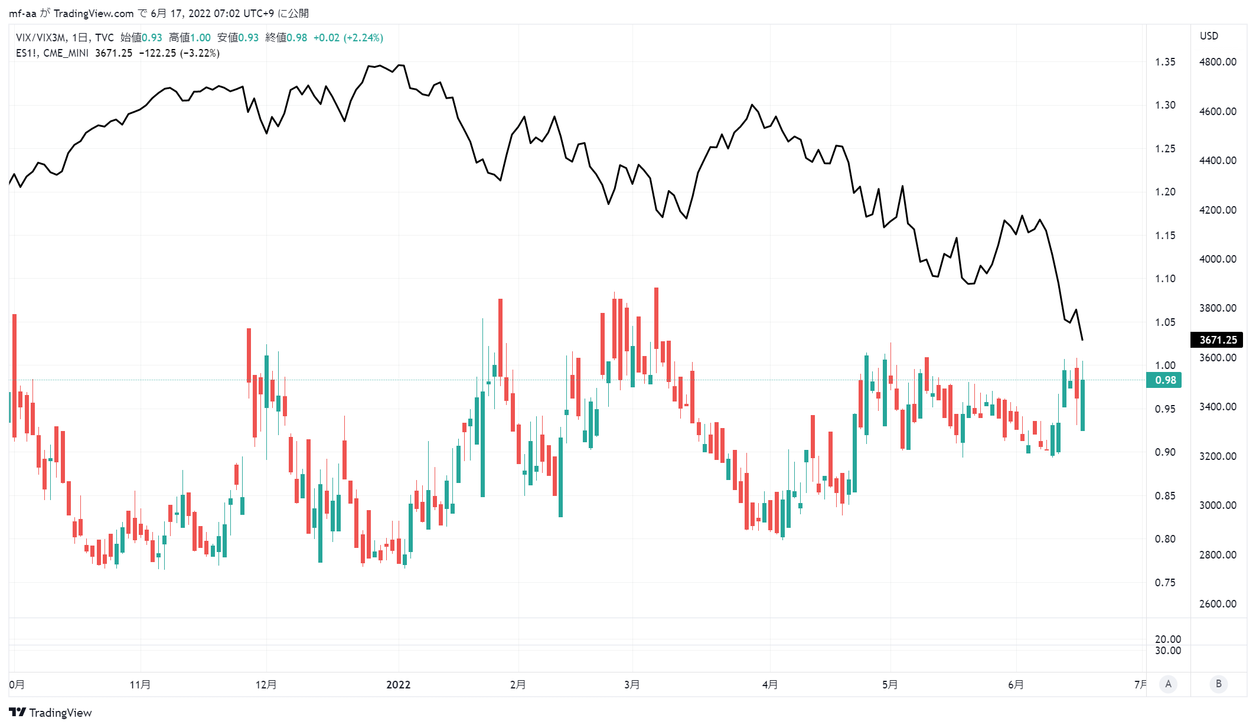
Task: Click the 4800.00 price scale value
Action: (x=1218, y=62)
